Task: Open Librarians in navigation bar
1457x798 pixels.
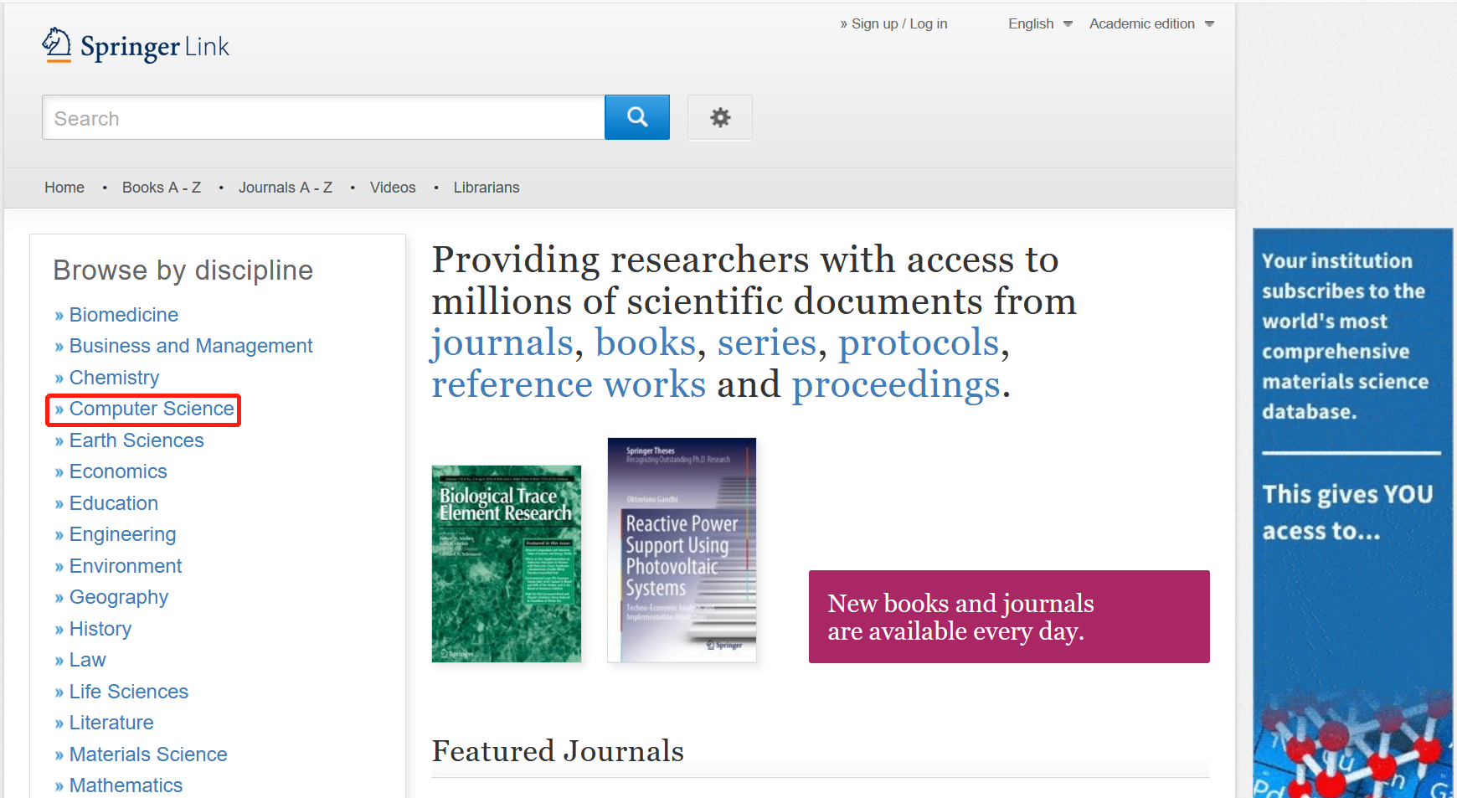Action: (x=487, y=188)
